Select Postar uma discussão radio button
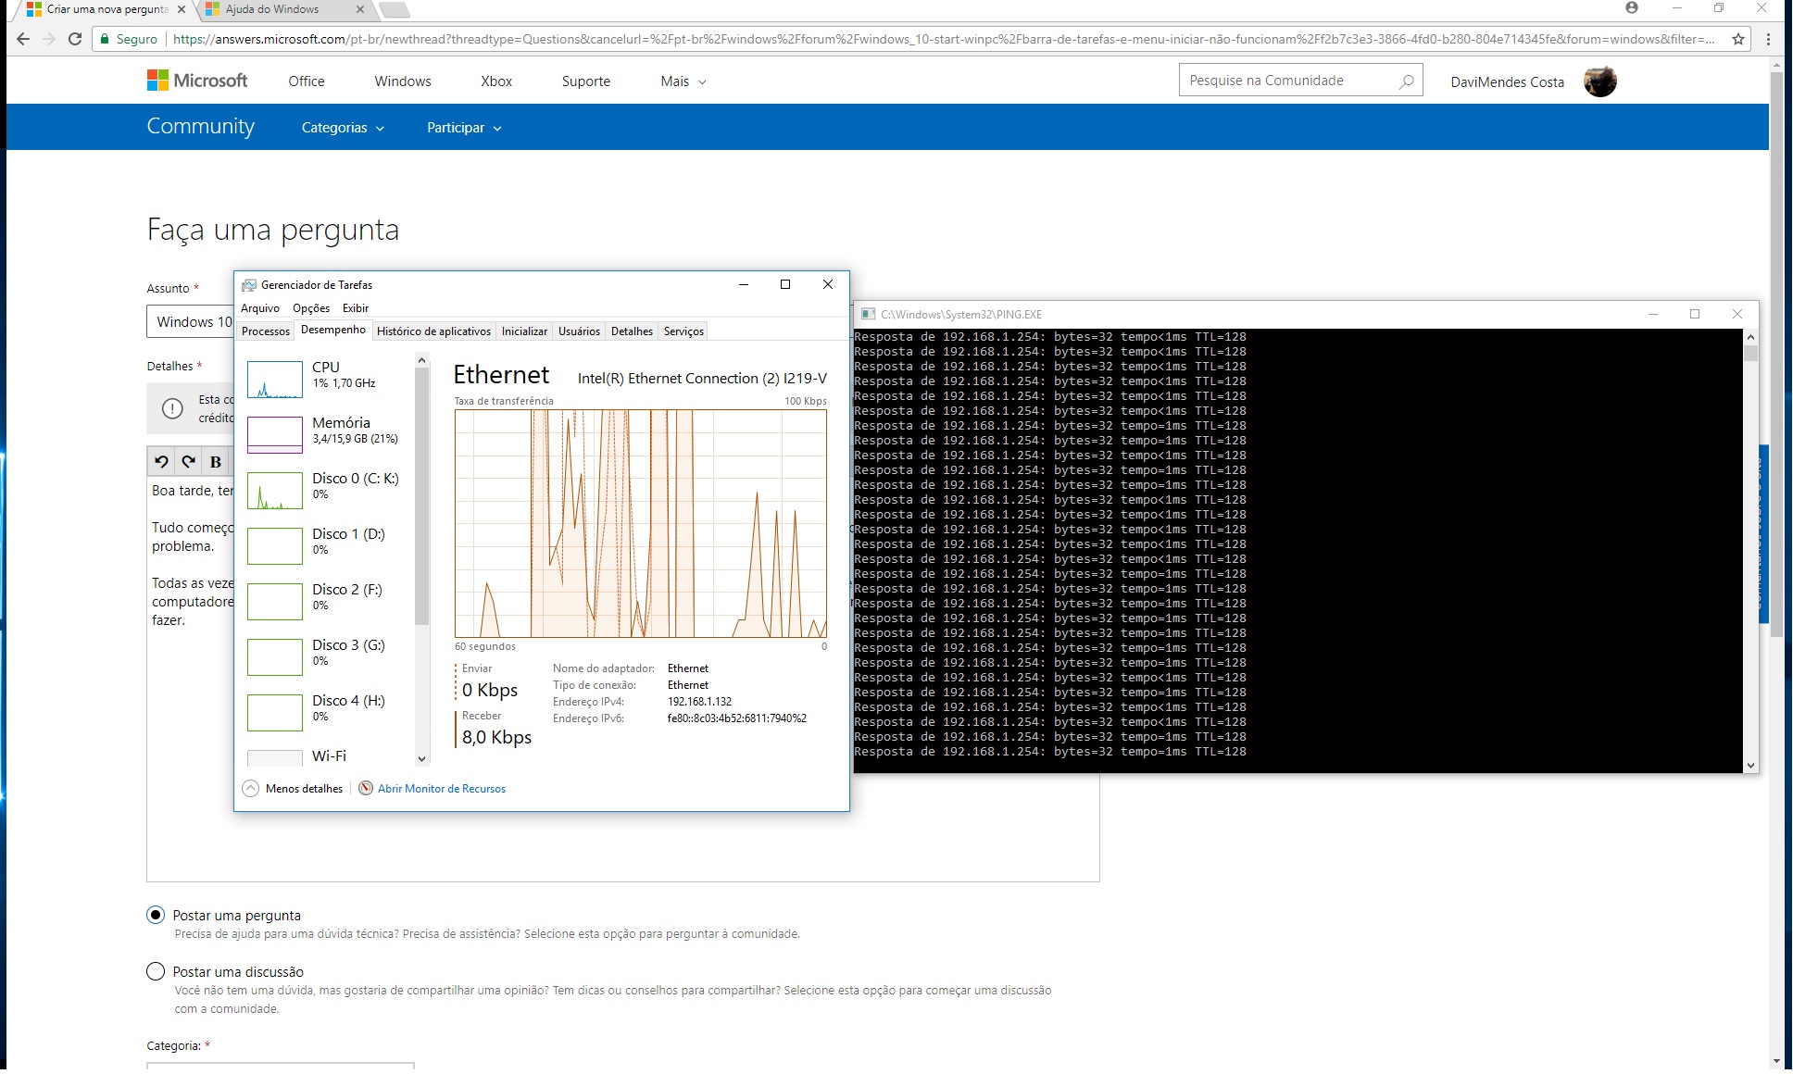Viewport: 1793px width, 1074px height. 156,971
